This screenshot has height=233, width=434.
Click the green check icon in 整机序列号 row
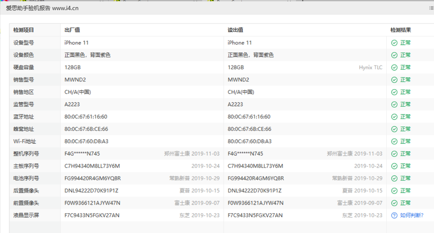pos(394,154)
